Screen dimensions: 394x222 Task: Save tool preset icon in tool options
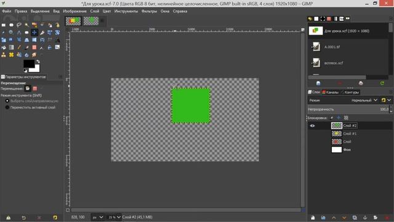(8, 218)
